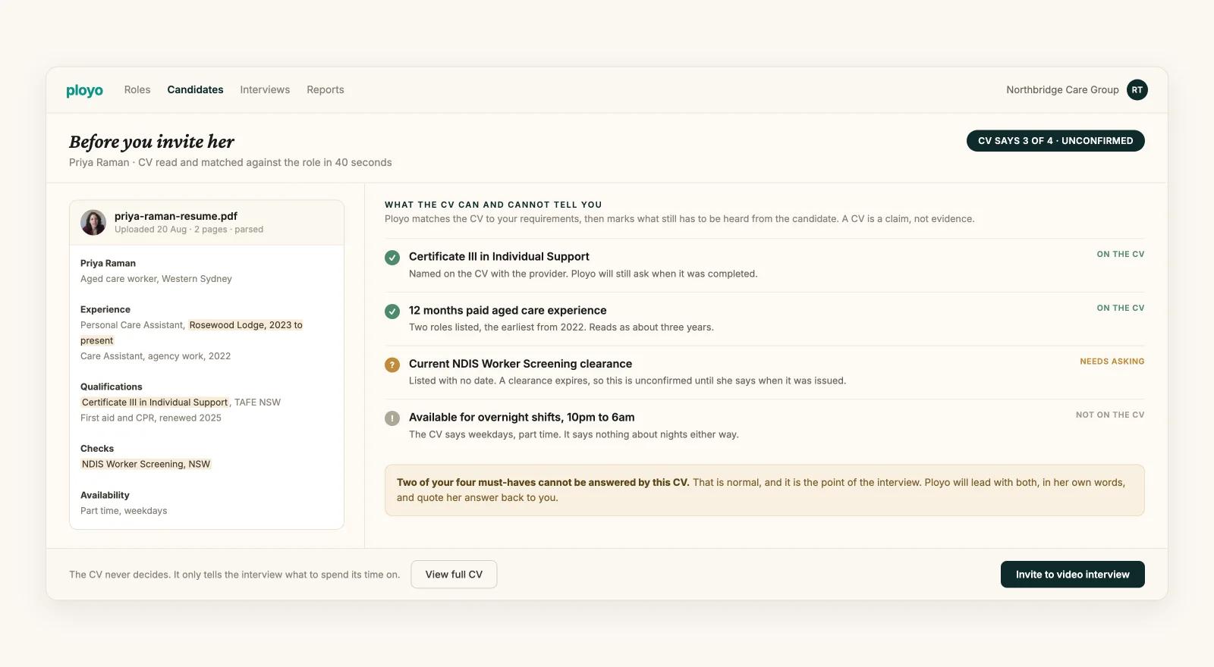Screen dimensions: 1214x667
Task: Click the CV SAYS 3 OF 4 badge
Action: [1055, 141]
